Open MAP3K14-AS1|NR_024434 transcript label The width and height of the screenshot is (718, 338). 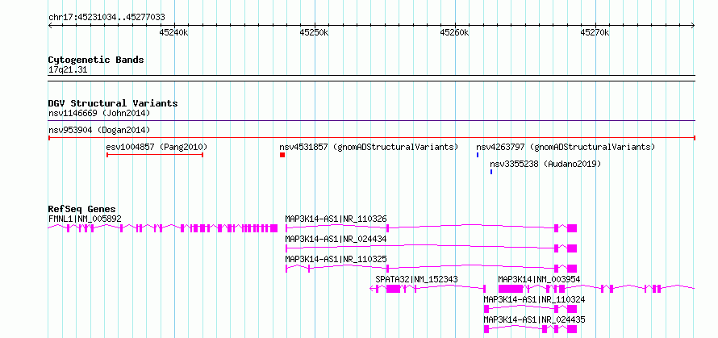coord(336,239)
